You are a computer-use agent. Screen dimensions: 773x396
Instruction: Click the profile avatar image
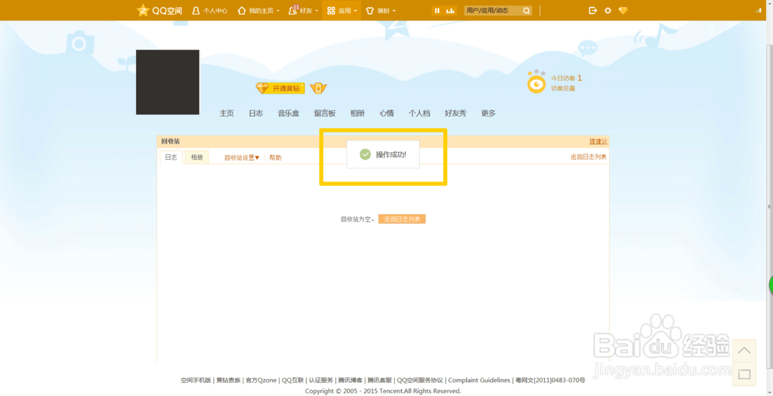pyautogui.click(x=168, y=82)
